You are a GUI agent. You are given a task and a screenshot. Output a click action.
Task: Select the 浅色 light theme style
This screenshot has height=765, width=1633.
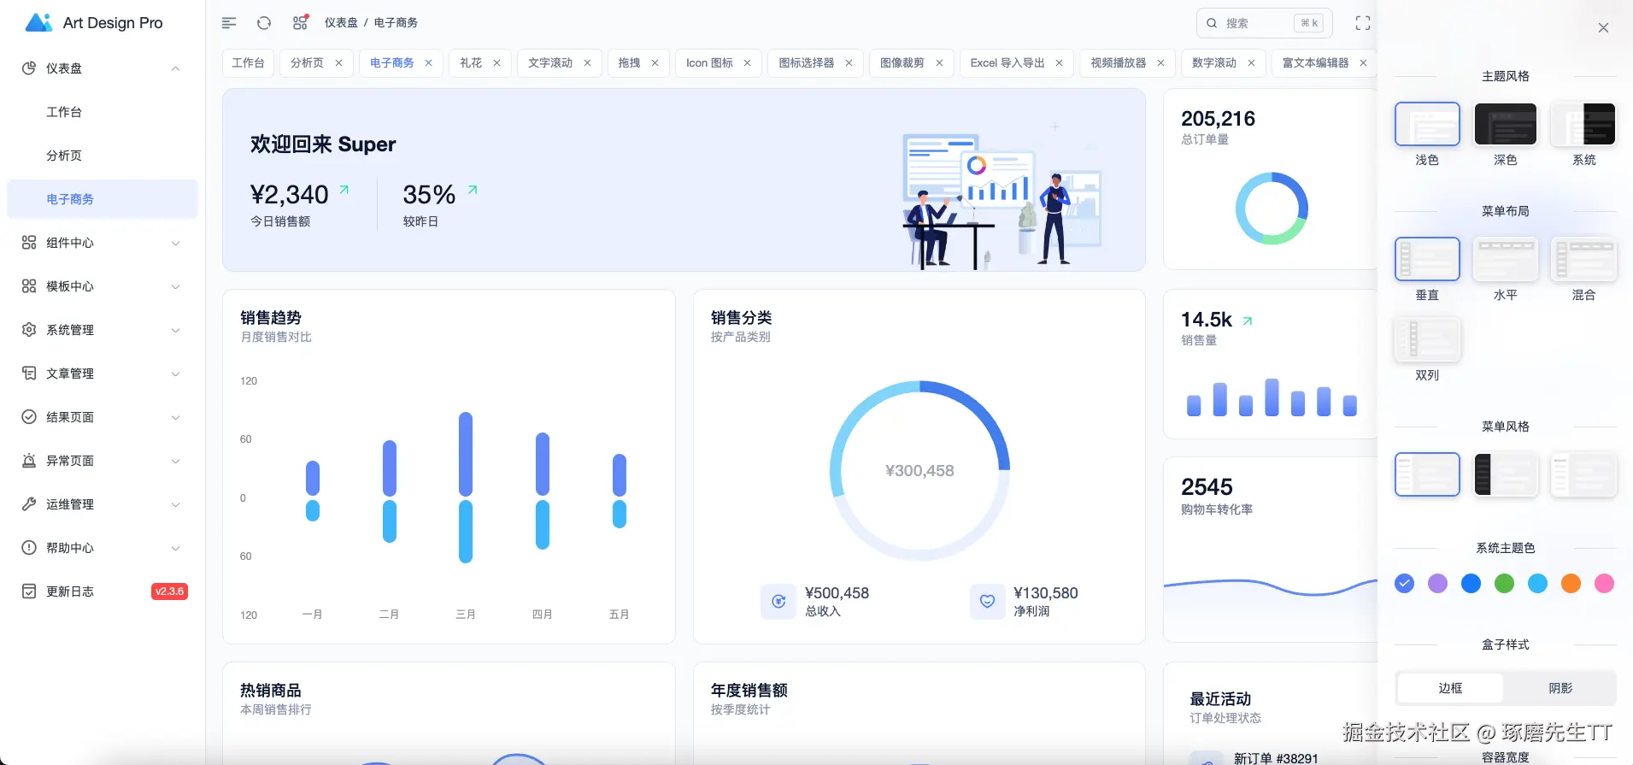1427,124
